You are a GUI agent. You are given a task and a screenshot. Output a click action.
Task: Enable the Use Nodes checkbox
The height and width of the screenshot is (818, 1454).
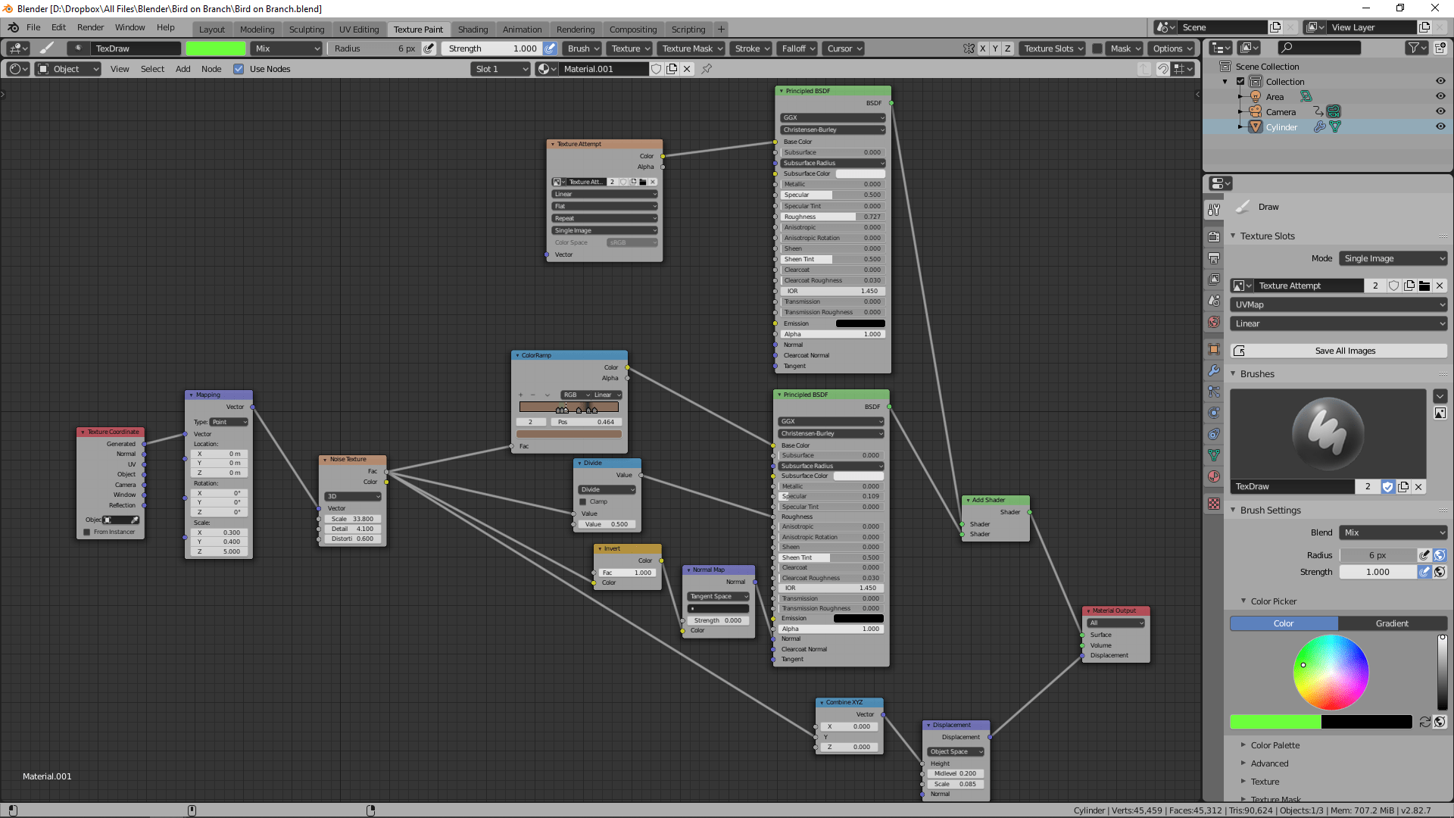[x=239, y=69]
